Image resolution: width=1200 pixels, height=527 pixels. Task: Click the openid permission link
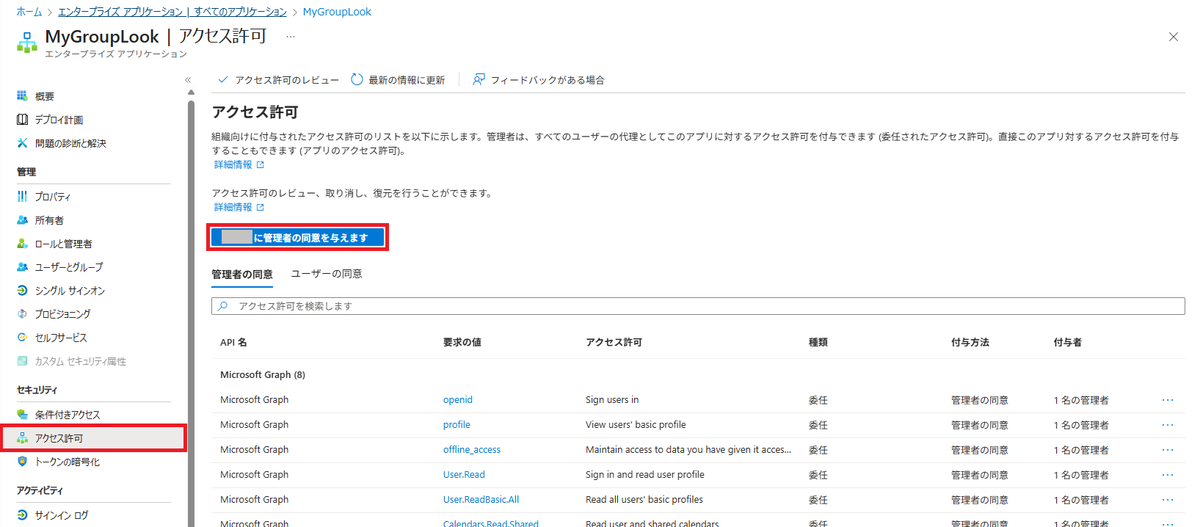click(458, 400)
